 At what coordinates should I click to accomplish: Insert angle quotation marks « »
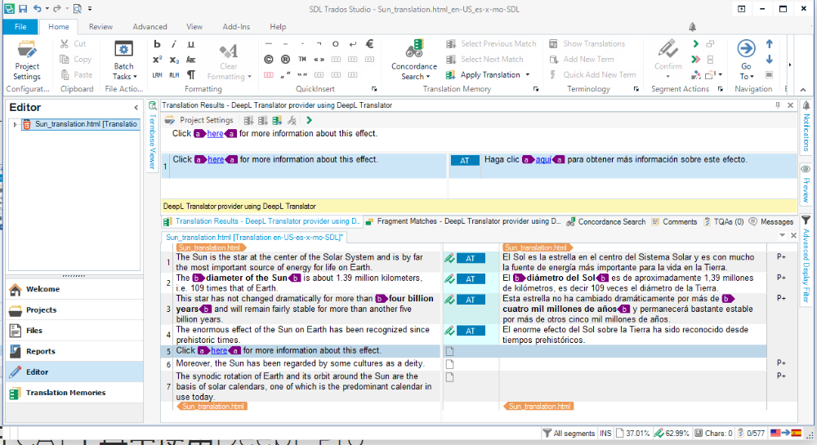319,60
